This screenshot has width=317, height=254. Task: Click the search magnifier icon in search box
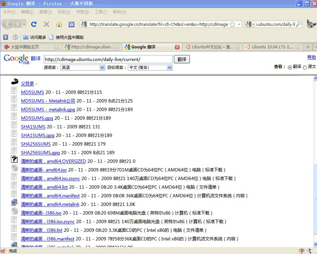click(x=298, y=24)
